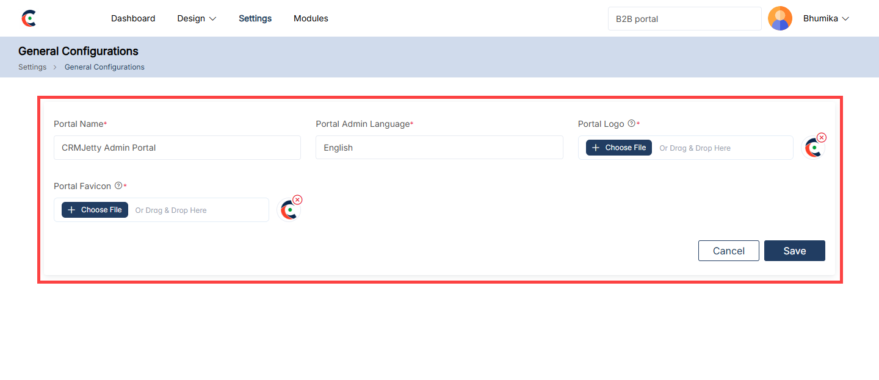Viewport: 879px width, 380px height.
Task: Save the general configurations
Action: coord(794,251)
